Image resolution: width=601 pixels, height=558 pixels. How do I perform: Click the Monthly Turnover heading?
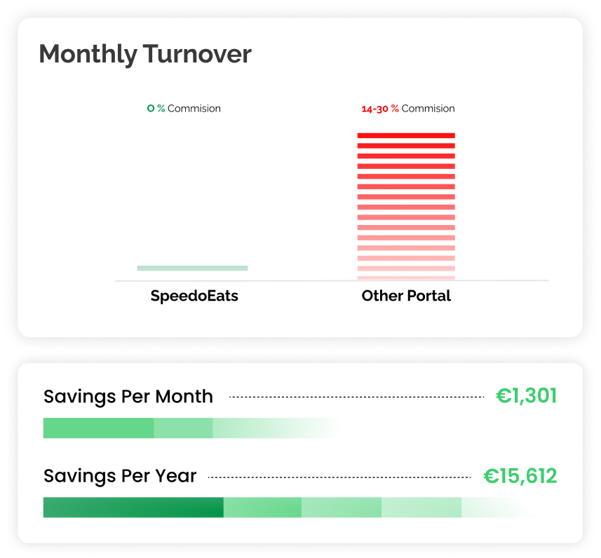pos(145,54)
